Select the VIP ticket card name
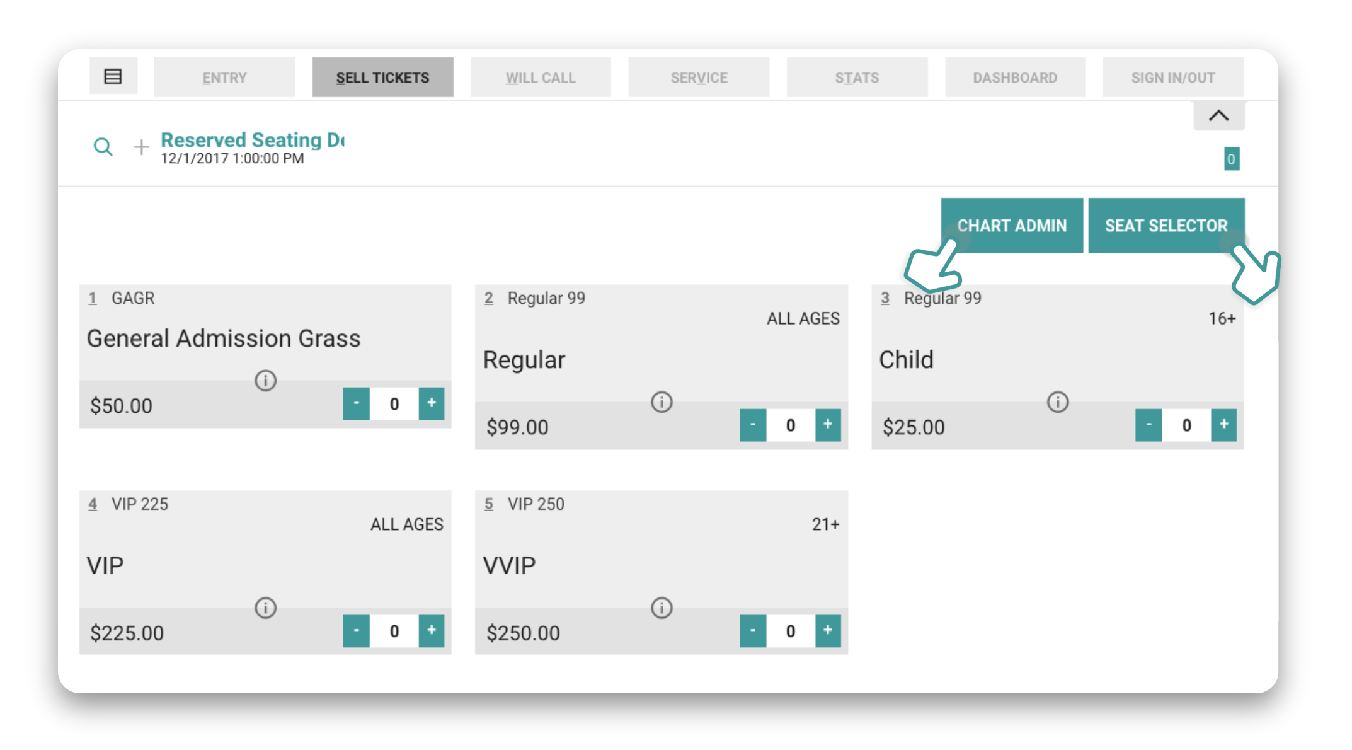This screenshot has height=750, width=1352. (105, 565)
